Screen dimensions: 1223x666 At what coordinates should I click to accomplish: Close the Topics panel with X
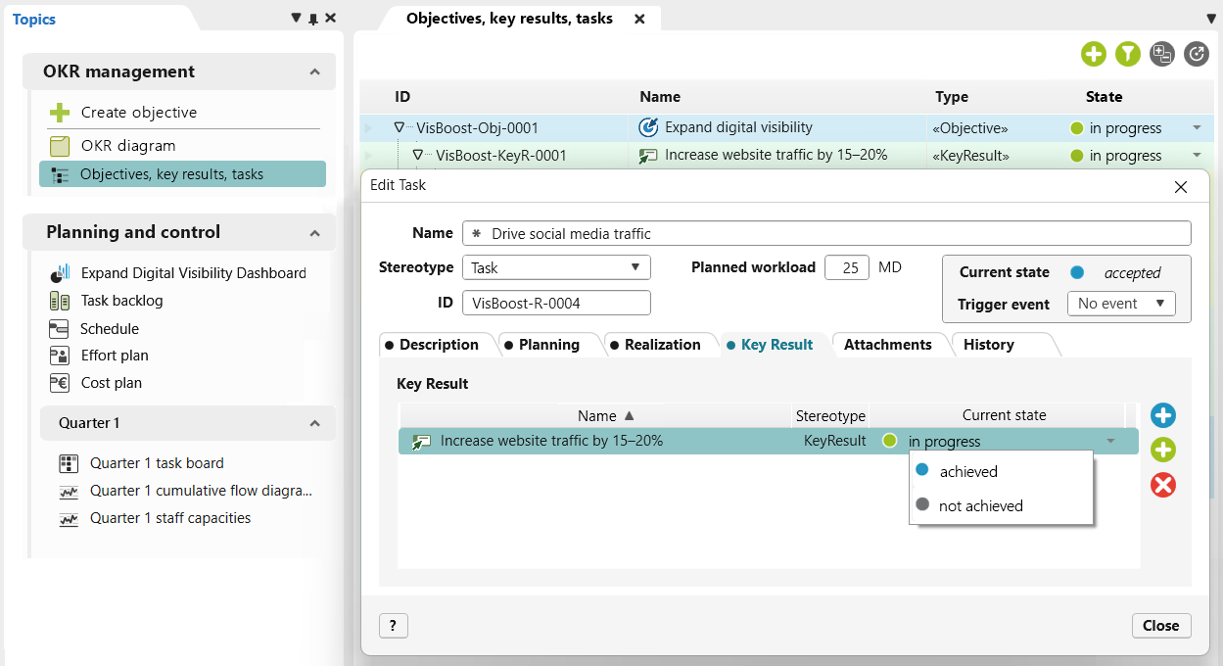point(331,19)
